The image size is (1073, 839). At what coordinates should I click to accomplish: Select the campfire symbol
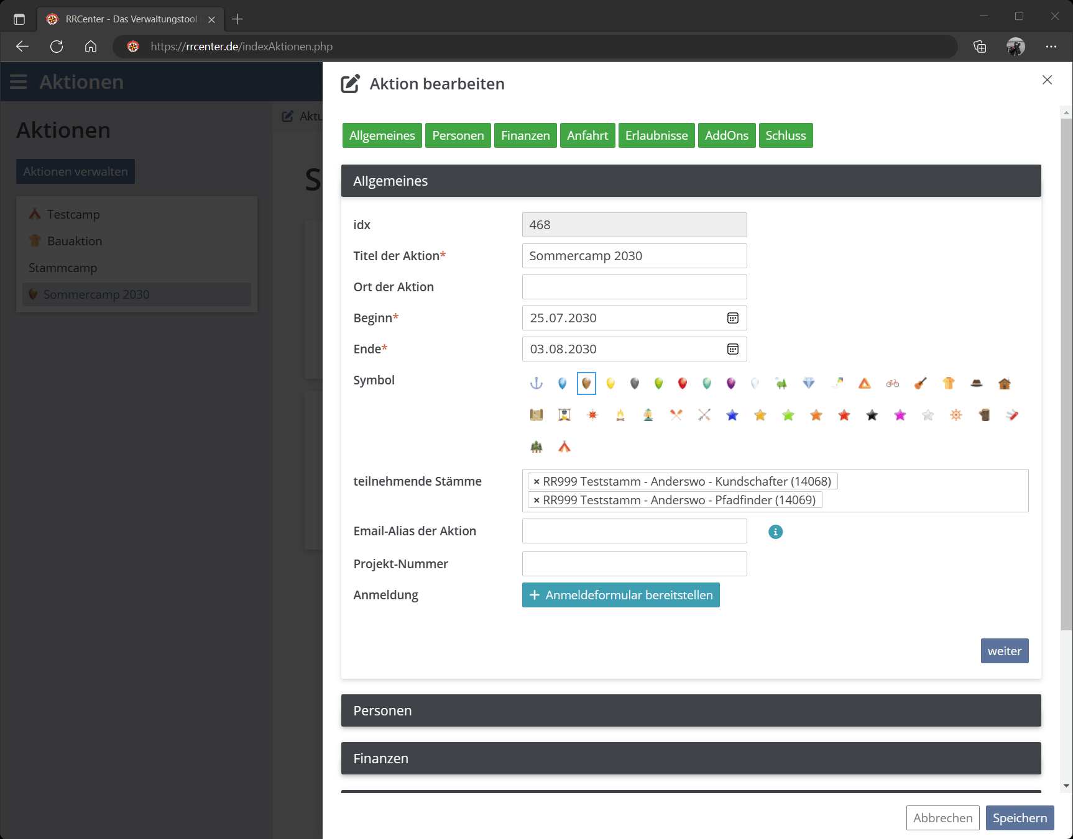tap(620, 415)
